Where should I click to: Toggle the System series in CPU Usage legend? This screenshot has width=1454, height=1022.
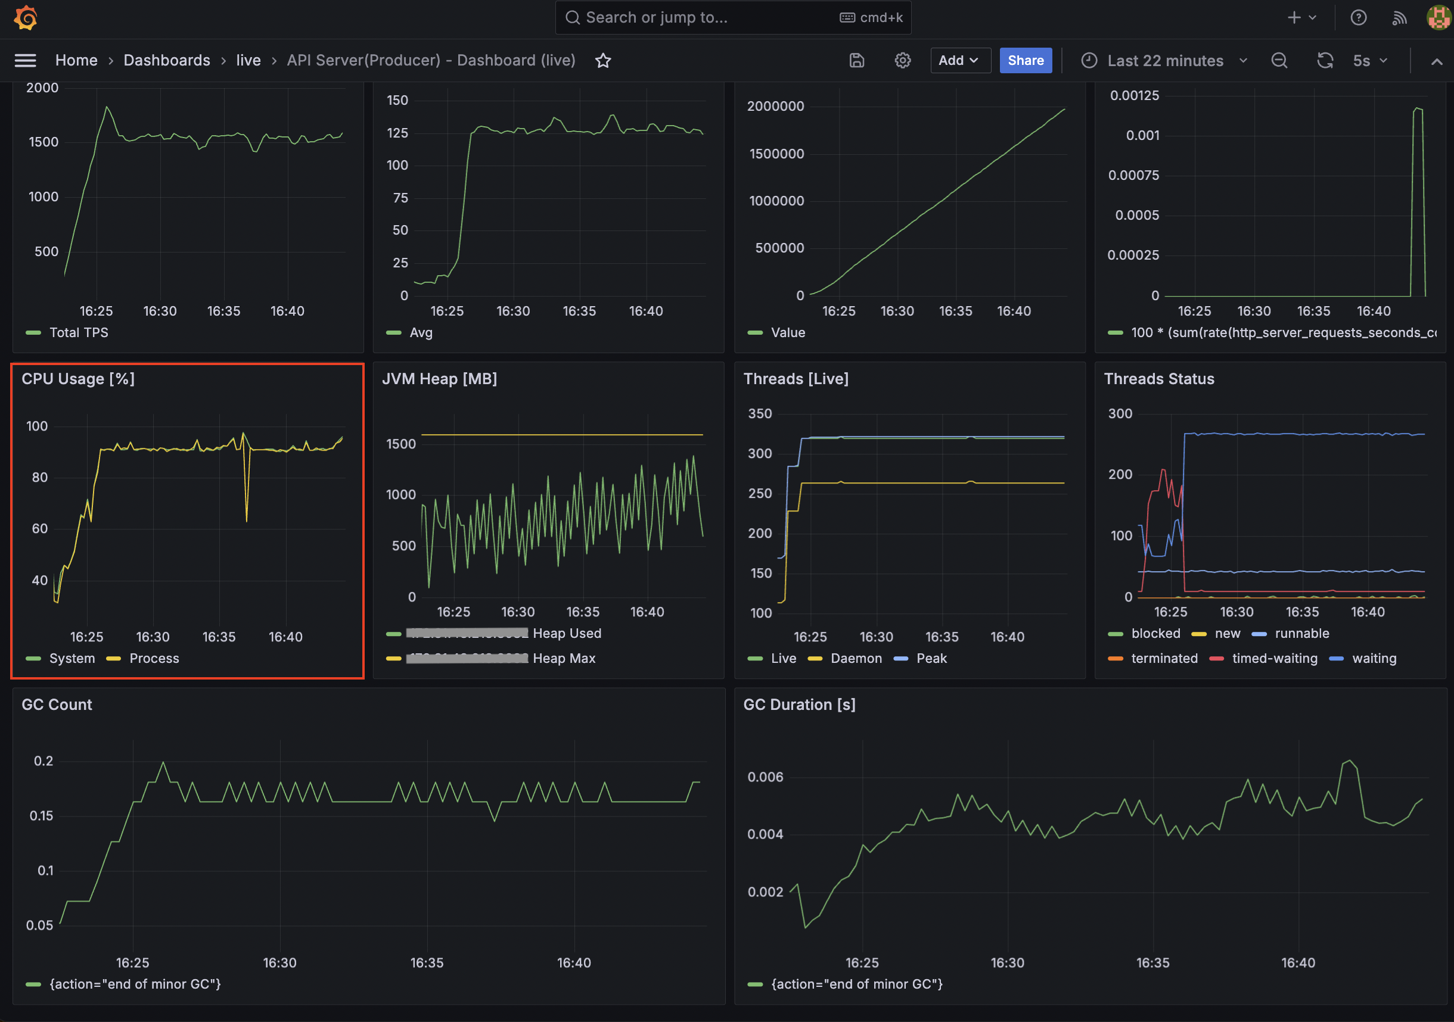click(72, 658)
